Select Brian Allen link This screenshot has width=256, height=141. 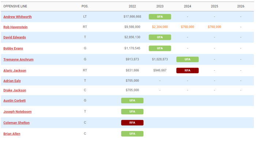(12, 134)
